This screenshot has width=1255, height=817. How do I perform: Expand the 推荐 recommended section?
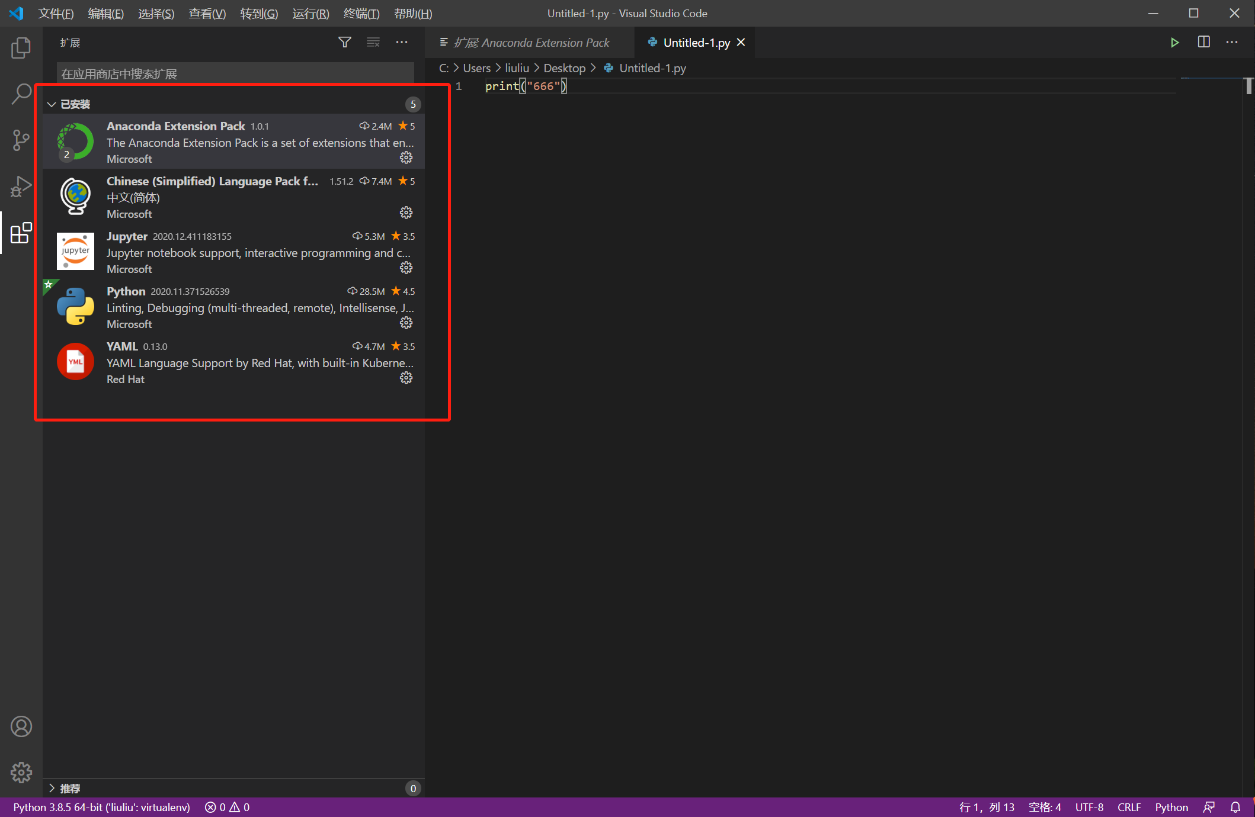click(x=52, y=788)
